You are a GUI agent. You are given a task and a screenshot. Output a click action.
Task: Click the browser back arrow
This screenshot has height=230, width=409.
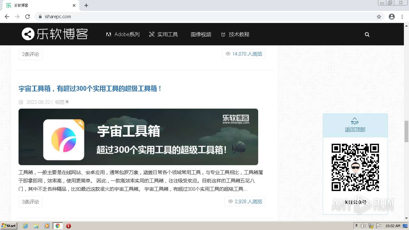(x=7, y=17)
